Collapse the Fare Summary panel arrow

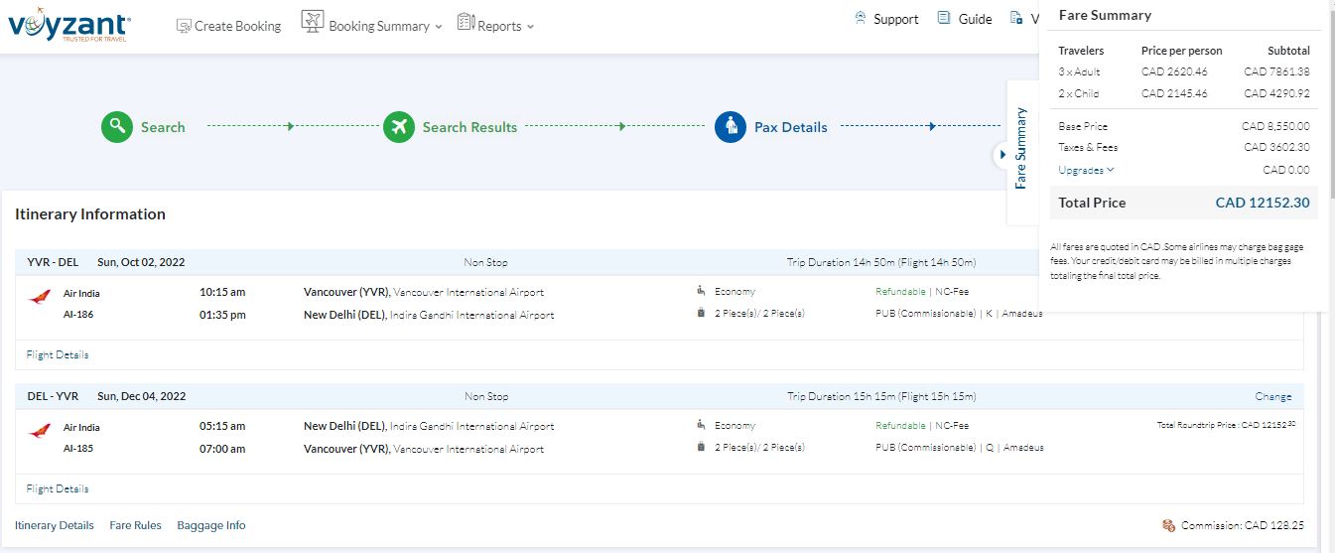pos(1002,155)
